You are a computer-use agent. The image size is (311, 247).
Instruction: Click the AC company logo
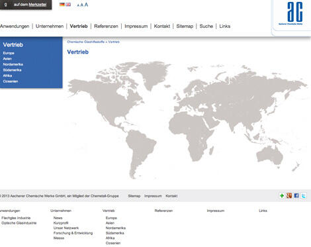[291, 14]
